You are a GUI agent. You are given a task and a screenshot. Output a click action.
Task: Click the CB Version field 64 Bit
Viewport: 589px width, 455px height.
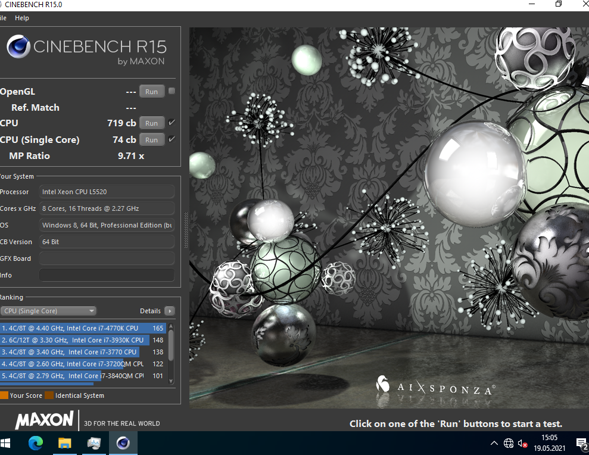point(107,242)
